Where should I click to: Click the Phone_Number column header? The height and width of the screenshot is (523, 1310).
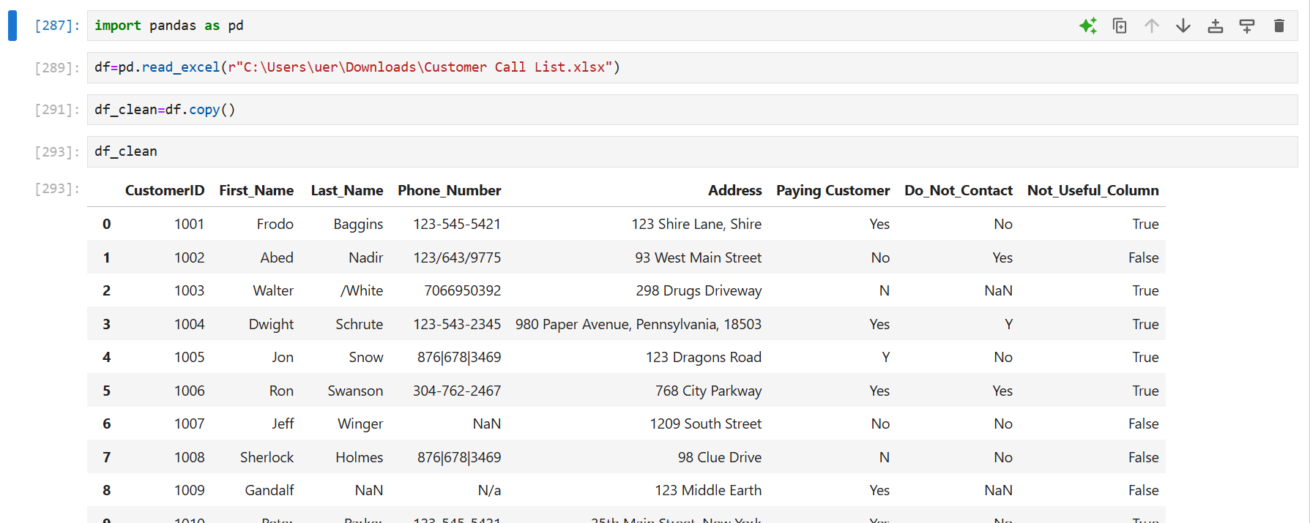(449, 190)
